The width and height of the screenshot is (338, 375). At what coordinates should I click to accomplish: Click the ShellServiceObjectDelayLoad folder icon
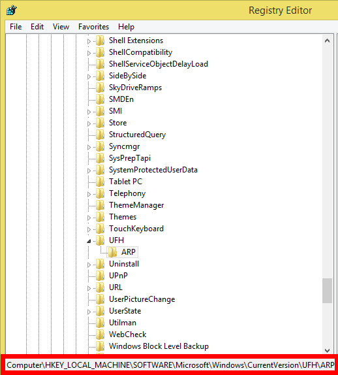(100, 64)
